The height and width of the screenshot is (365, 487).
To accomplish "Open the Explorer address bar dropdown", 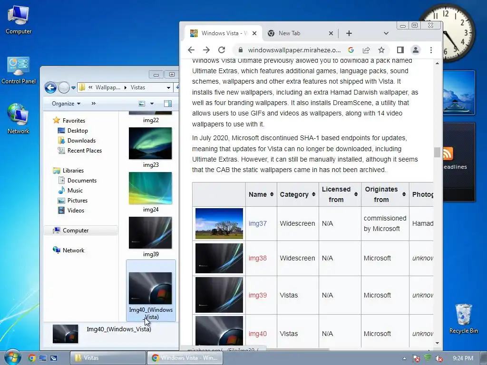I will click(168, 88).
